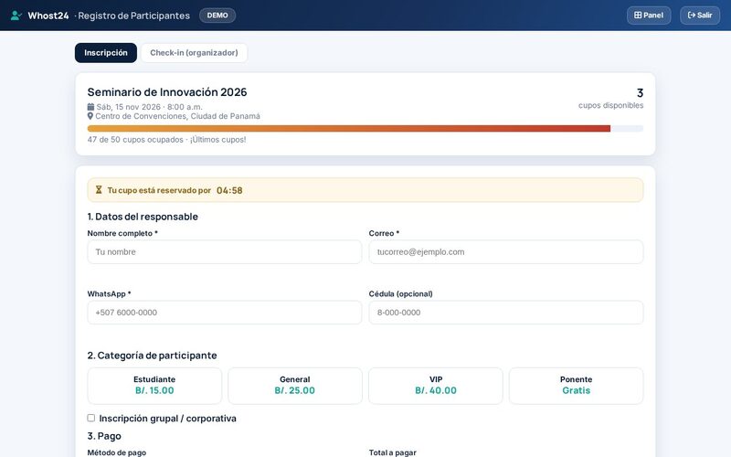
Task: Click into the Correo email field
Action: click(506, 252)
